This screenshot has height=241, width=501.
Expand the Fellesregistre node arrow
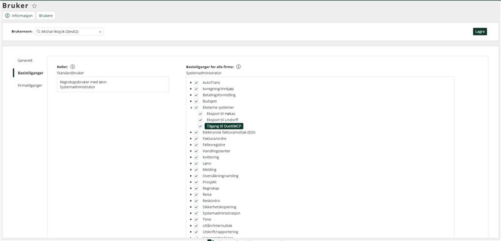(x=191, y=145)
